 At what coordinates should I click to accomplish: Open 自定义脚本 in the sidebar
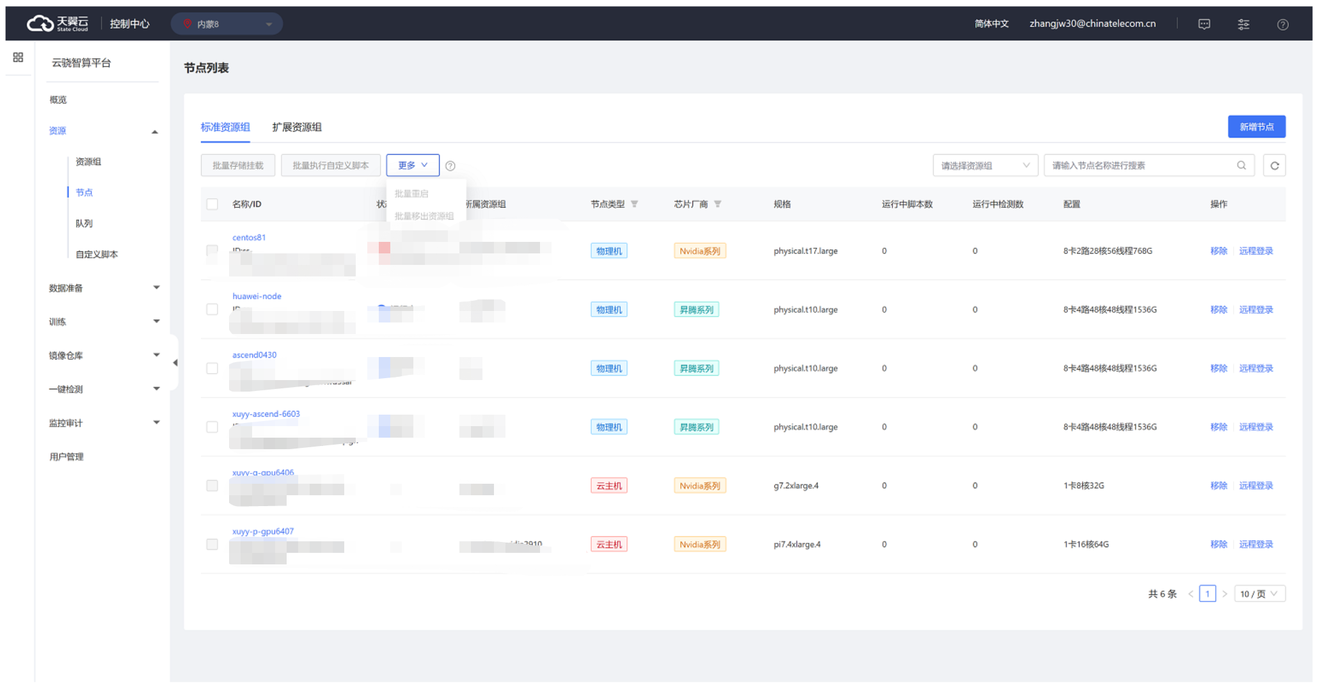97,254
